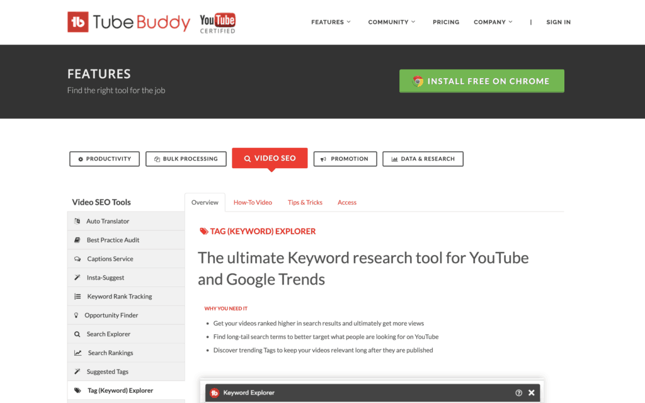Switch to the Tips & Tricks tab
645x403 pixels.
[305, 202]
